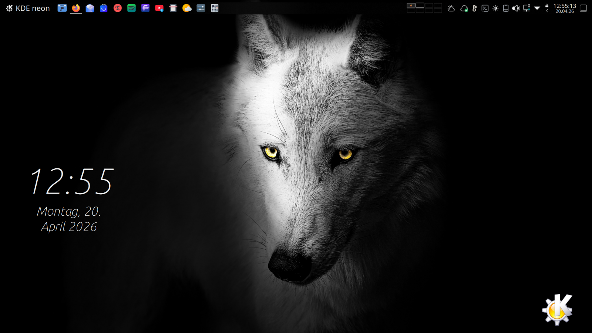Open the cloud sync tray icon with checkmark
Viewport: 592px width, 333px height.
[x=464, y=8]
